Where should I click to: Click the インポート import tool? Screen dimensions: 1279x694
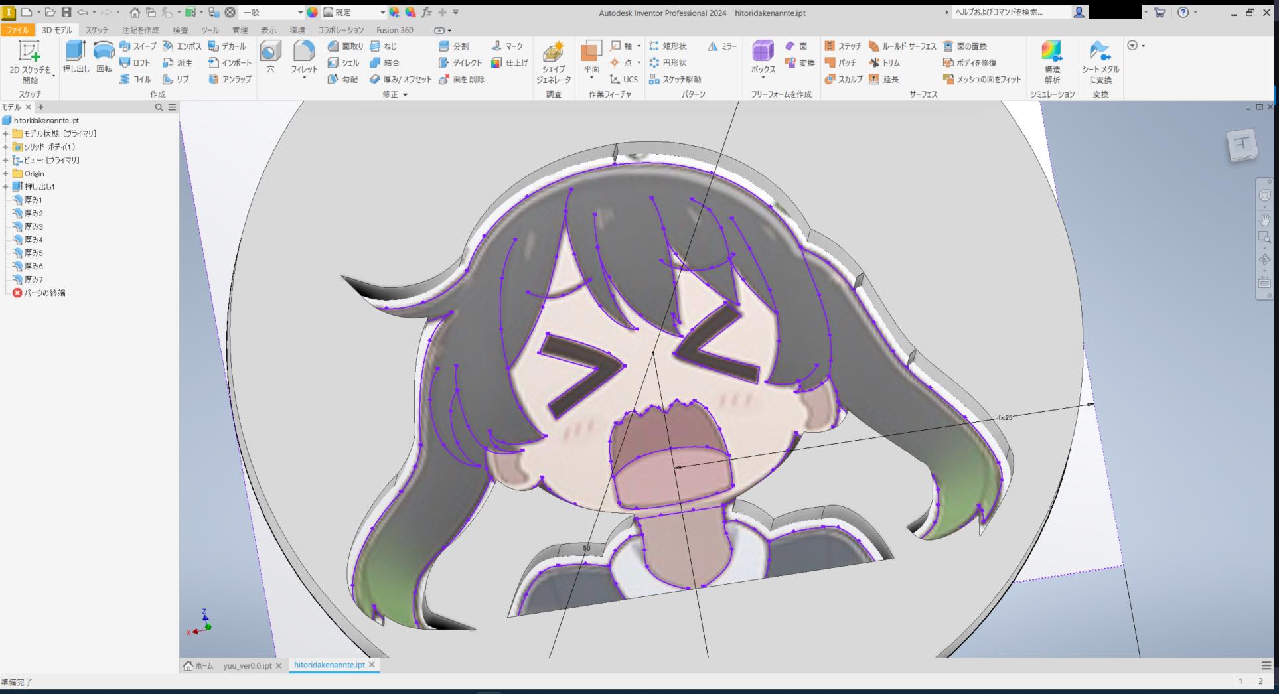[230, 62]
